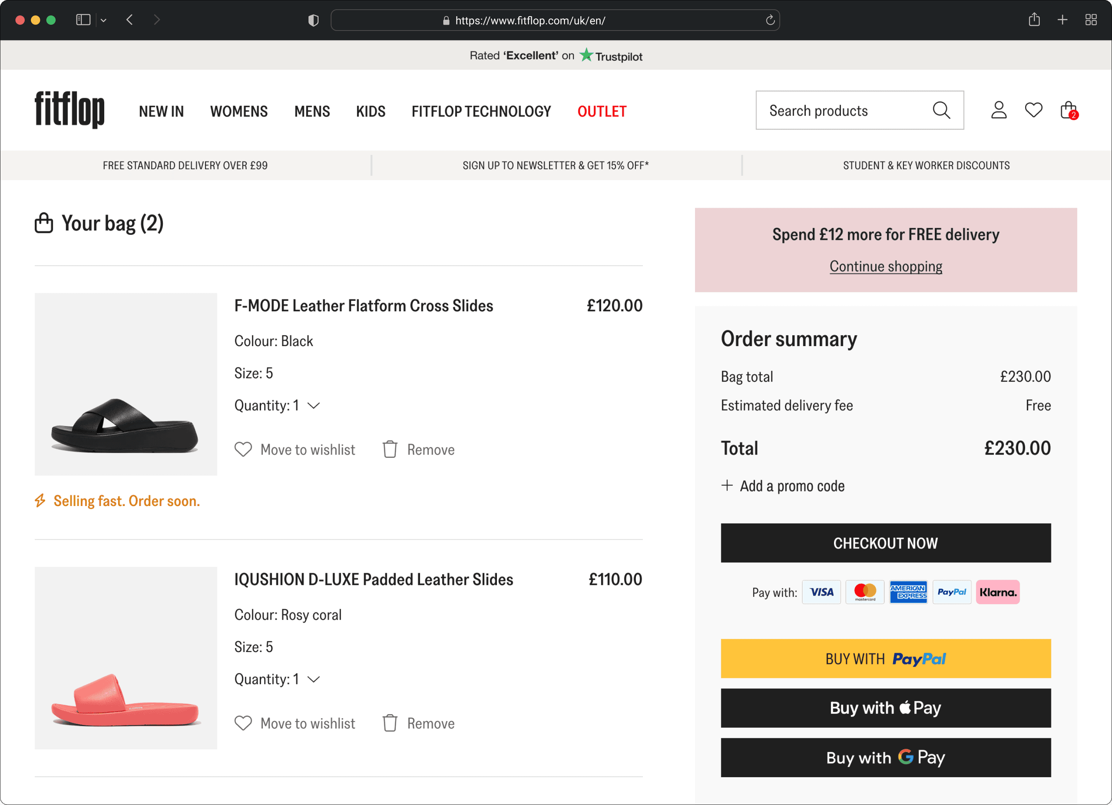The width and height of the screenshot is (1112, 805).
Task: Click Buy with Apple Pay button
Action: [x=885, y=708]
